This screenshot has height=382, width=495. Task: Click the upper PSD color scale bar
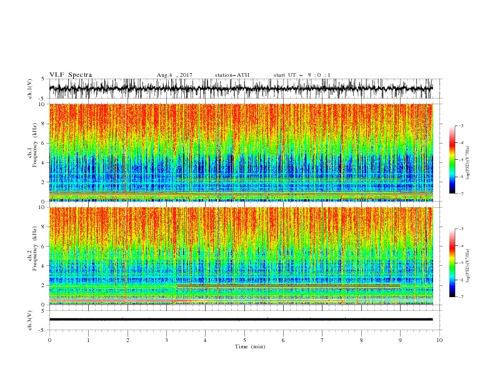tap(452, 160)
